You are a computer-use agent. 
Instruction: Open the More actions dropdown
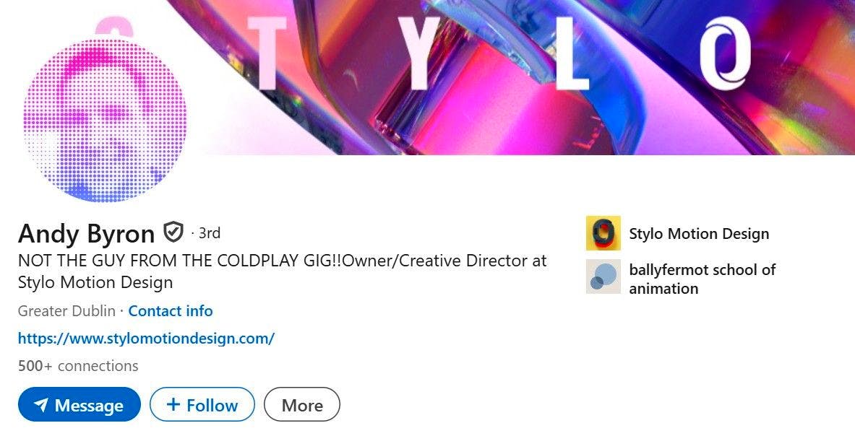click(302, 404)
